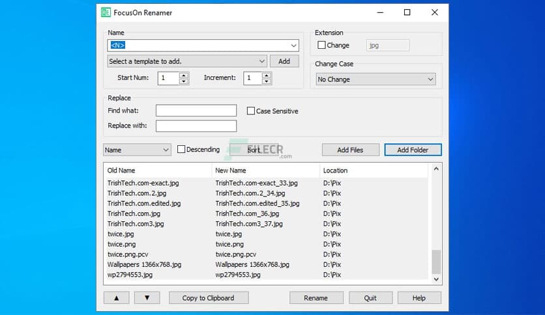545x315 pixels.
Task: Select the TrishTech.com-exact.jpg row
Action: click(x=266, y=183)
